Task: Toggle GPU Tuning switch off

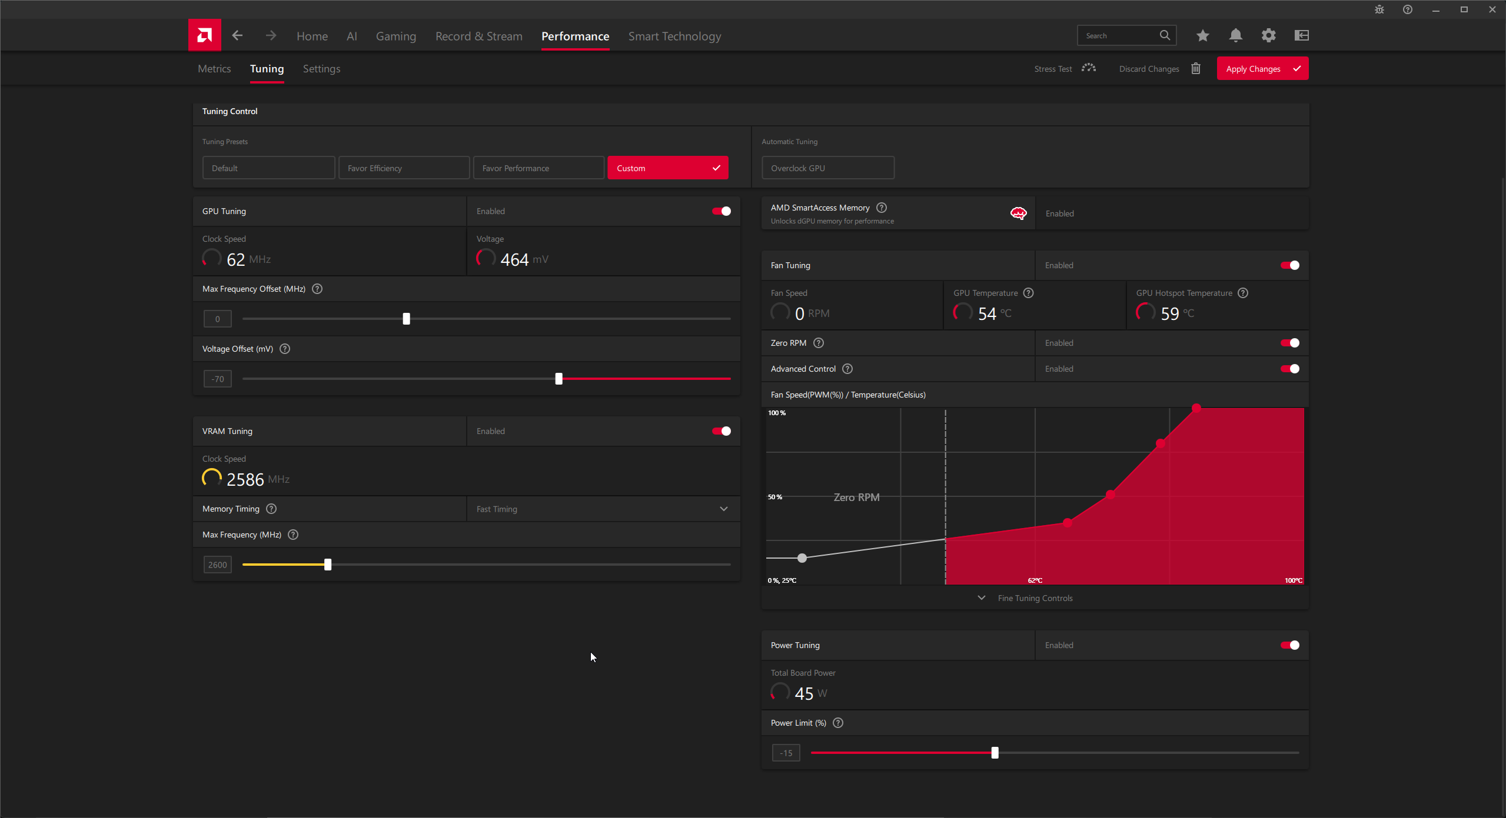Action: [x=721, y=211]
